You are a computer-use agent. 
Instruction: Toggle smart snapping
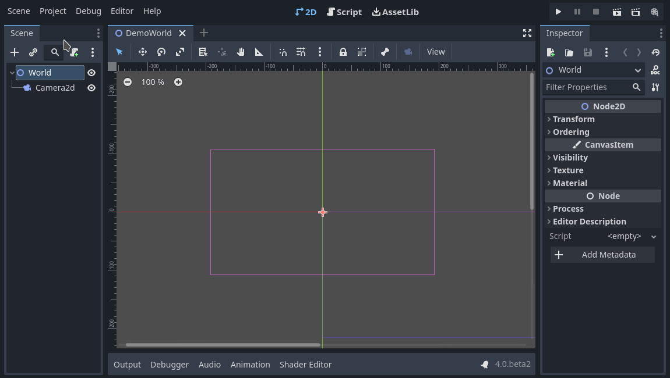pos(283,52)
